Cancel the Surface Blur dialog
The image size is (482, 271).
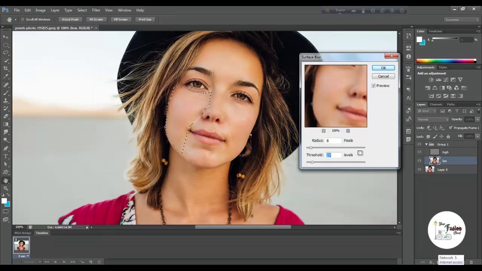click(x=383, y=76)
